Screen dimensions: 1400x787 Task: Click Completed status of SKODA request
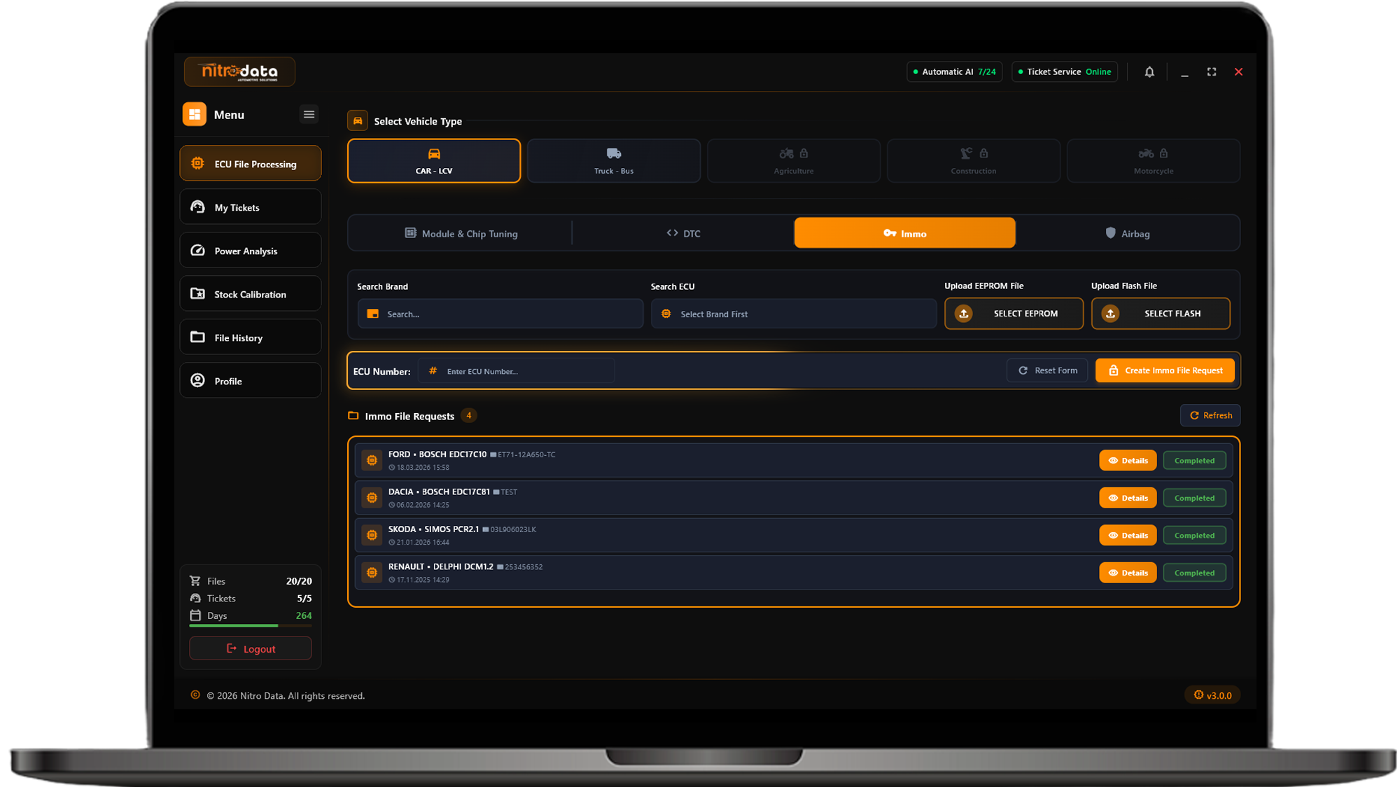(x=1194, y=536)
